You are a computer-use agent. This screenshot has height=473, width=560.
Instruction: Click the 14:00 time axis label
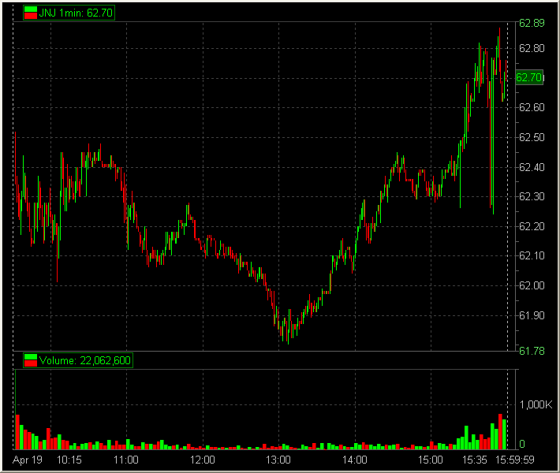pos(355,460)
